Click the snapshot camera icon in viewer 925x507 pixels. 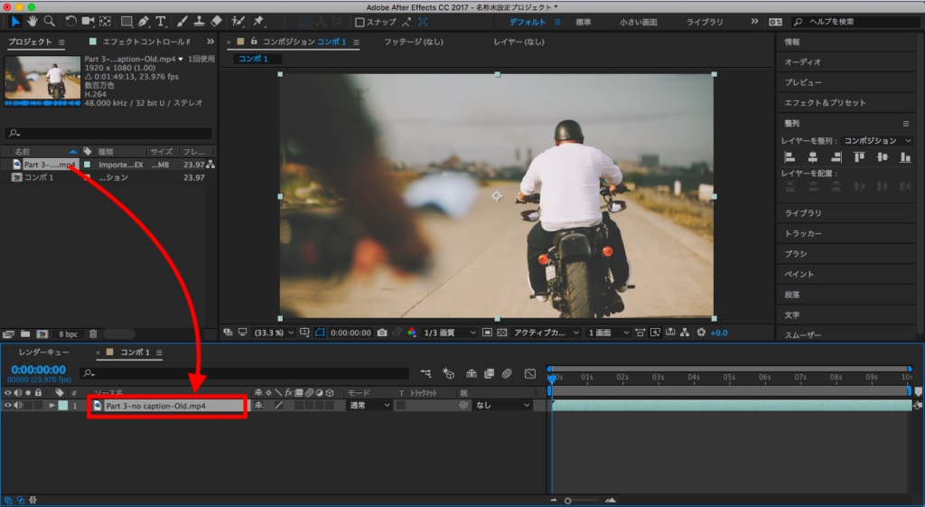pyautogui.click(x=382, y=333)
